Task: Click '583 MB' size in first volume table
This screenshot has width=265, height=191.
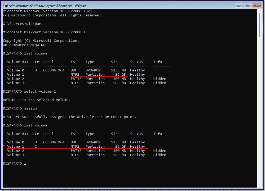Action: (x=120, y=83)
